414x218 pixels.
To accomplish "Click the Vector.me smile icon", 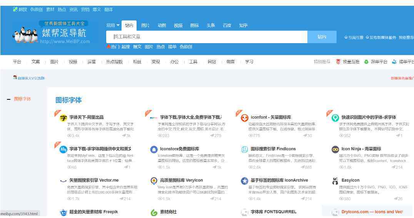I will [63, 181].
